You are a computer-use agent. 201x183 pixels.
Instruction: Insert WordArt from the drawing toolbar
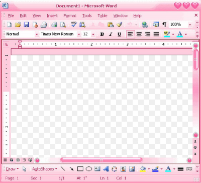(x=106, y=169)
